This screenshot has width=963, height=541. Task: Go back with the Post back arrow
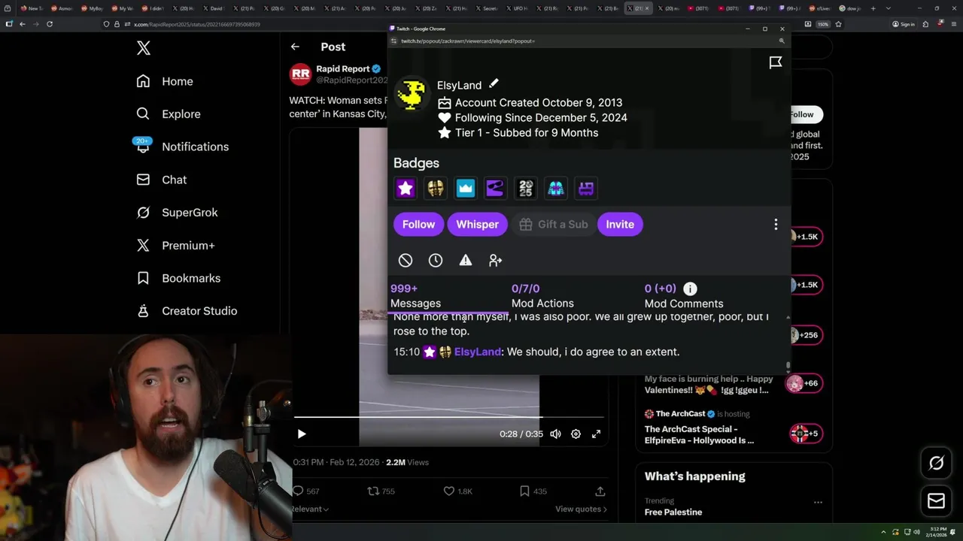tap(295, 47)
